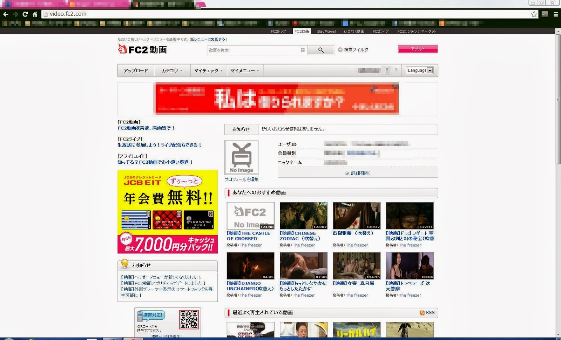The image size is (561, 340).
Task: Open the DJANGO UNCHAINED video thumbnail
Action: coord(250,266)
